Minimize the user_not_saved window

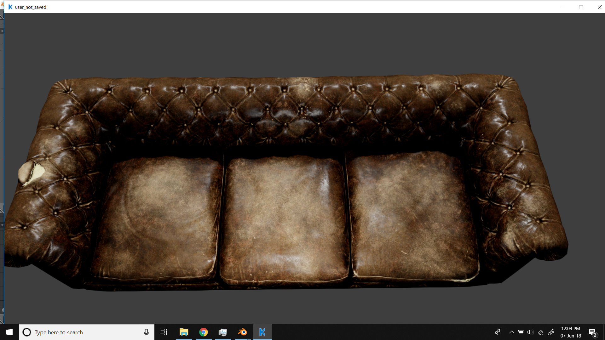tap(563, 7)
